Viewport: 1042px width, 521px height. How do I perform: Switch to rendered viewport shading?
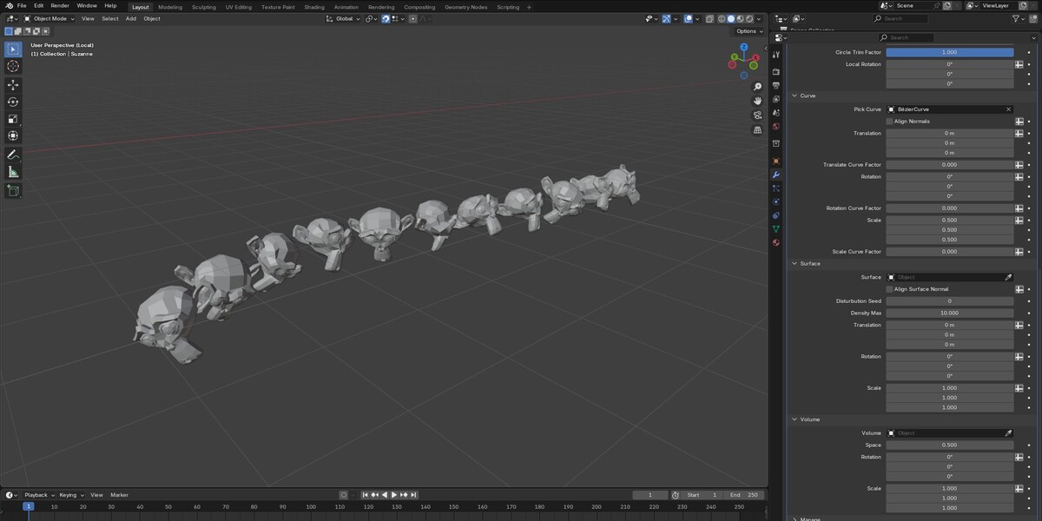[x=749, y=18]
